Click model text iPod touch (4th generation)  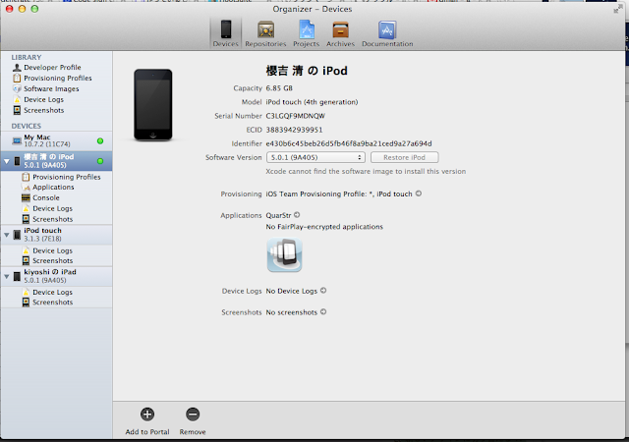312,102
